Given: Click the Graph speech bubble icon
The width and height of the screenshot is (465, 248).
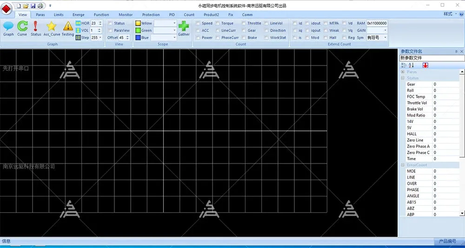Looking at the screenshot, I should [x=8, y=26].
